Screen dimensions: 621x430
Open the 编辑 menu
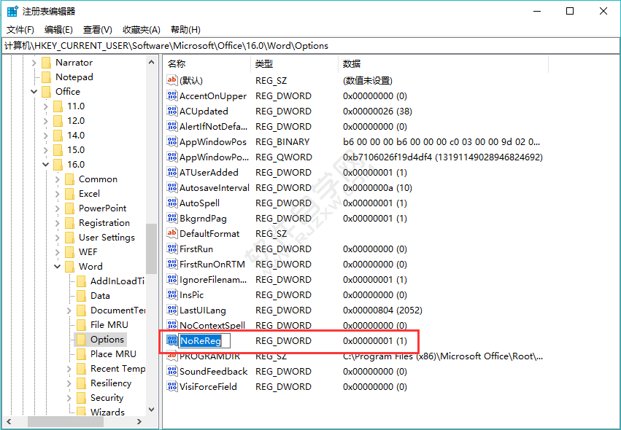pyautogui.click(x=58, y=29)
